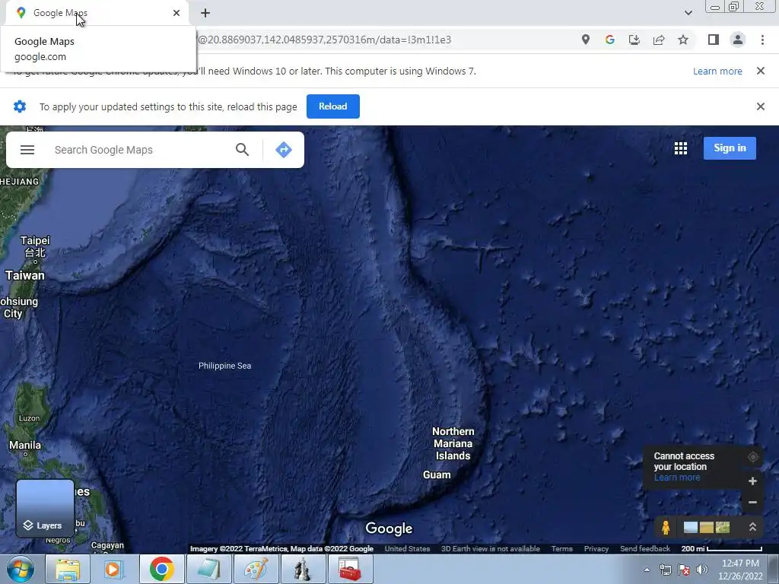Image resolution: width=779 pixels, height=584 pixels.
Task: Click the blue Sign in button
Action: pyautogui.click(x=730, y=148)
